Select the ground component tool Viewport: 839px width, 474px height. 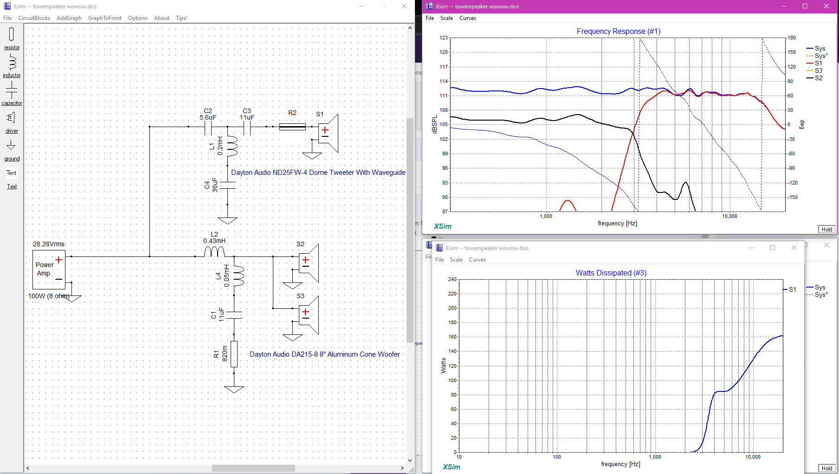[12, 150]
